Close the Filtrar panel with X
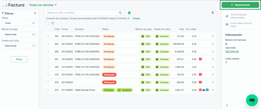261x109 pixels. [x=35, y=13]
